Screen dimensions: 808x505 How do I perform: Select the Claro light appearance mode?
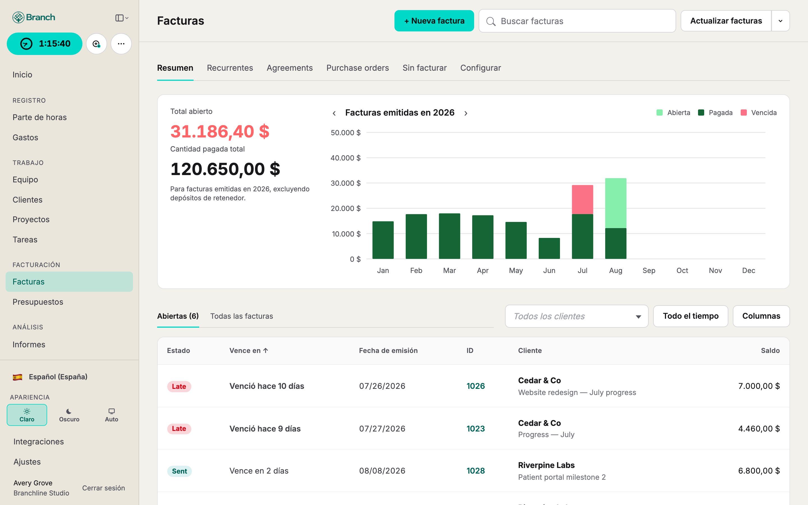pos(27,415)
